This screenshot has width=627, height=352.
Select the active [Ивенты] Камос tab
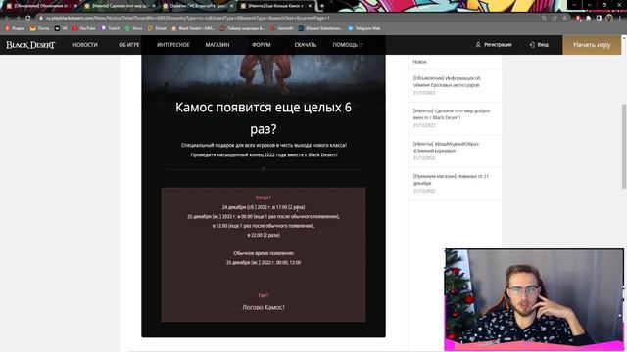[275, 6]
